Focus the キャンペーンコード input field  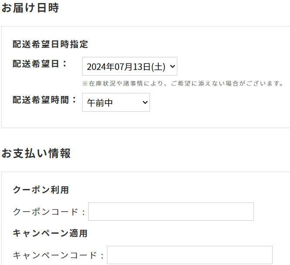190,255
